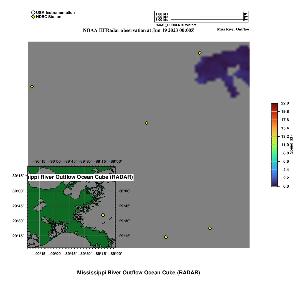The image size is (305, 291).
Task: Click the USM Instrumentation circle legend marker
Action: [33, 12]
